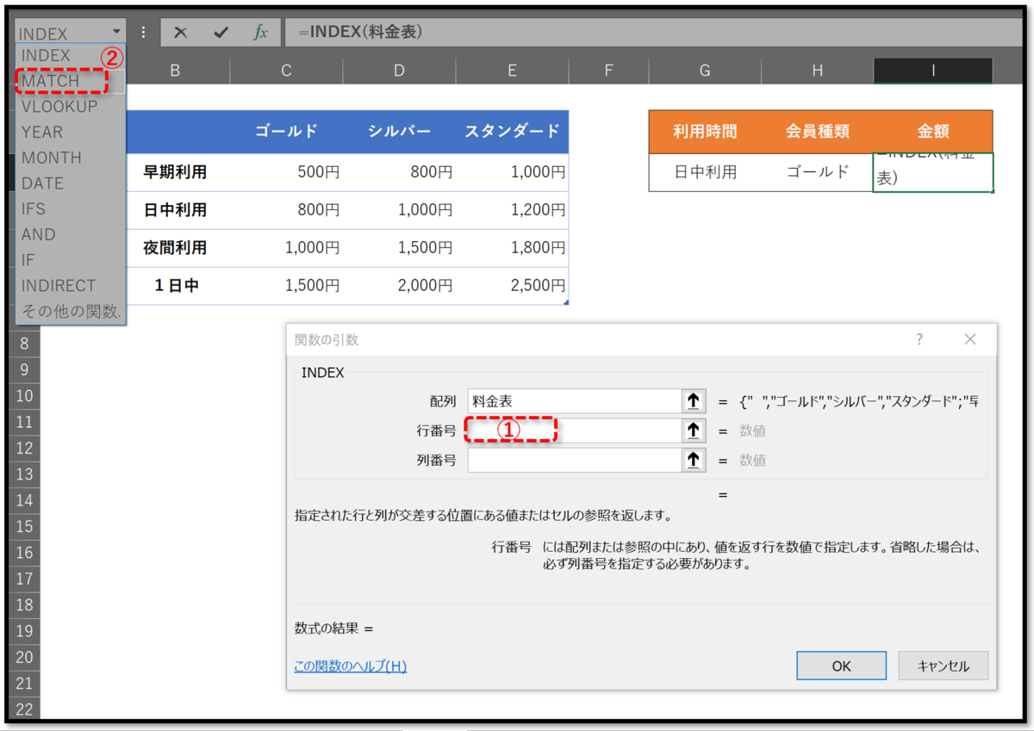Screen dimensions: 1034x731
Task: Click the 日中利用 row label in price table
Action: click(x=175, y=210)
